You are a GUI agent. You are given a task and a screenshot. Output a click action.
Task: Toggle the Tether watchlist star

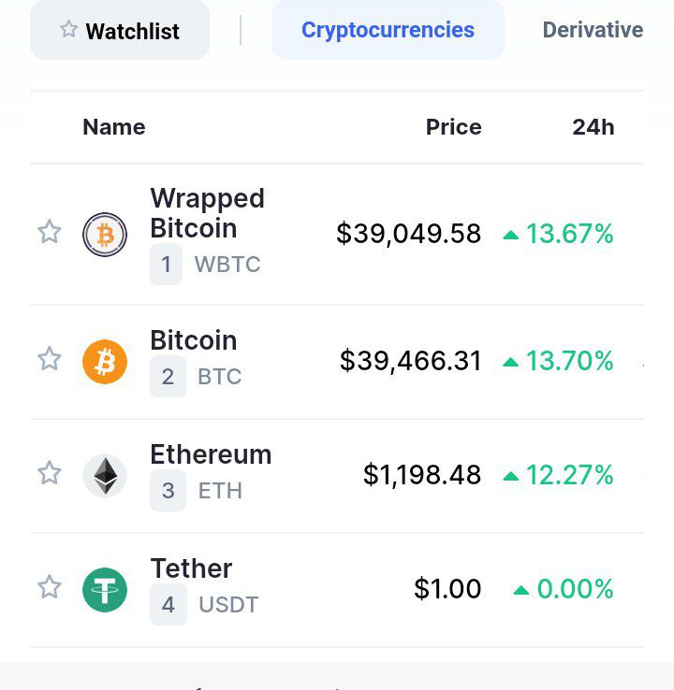(x=49, y=587)
